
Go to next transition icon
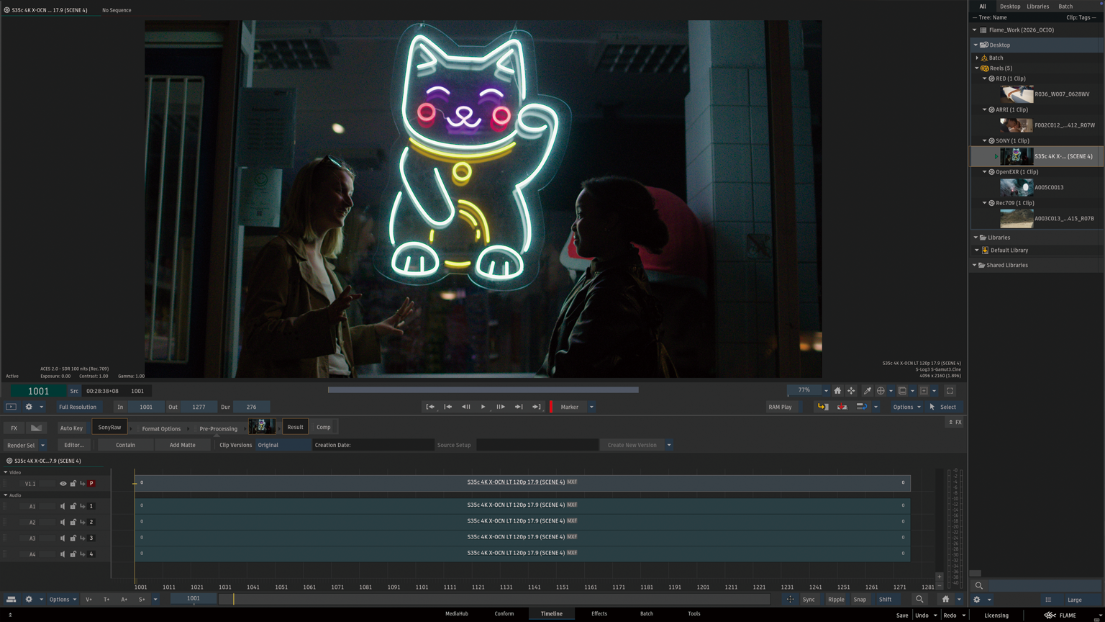point(519,407)
